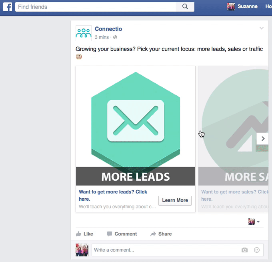Type in the Find friends search box
This screenshot has width=272, height=262.
point(96,7)
